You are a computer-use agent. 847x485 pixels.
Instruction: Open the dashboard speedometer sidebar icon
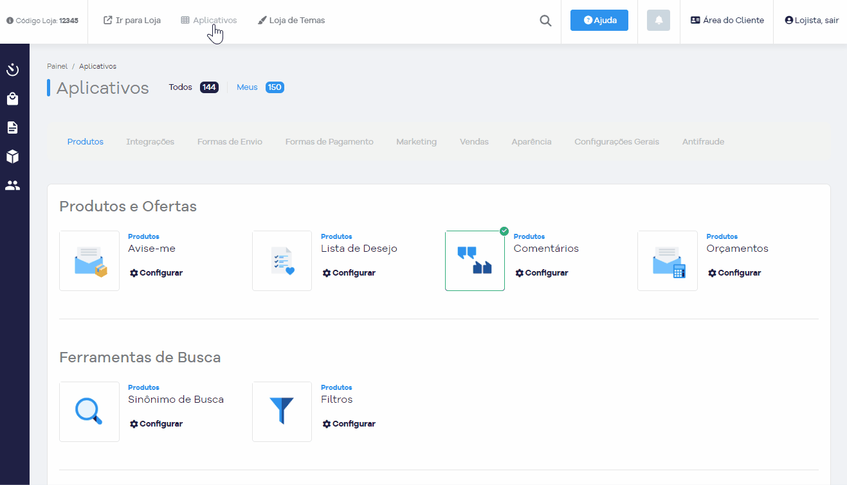click(12, 69)
